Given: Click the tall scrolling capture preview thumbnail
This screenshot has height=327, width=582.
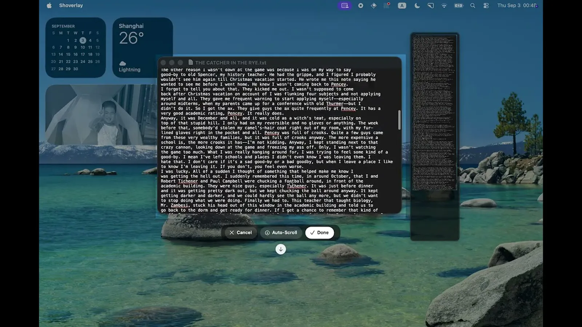Looking at the screenshot, I should point(435,112).
